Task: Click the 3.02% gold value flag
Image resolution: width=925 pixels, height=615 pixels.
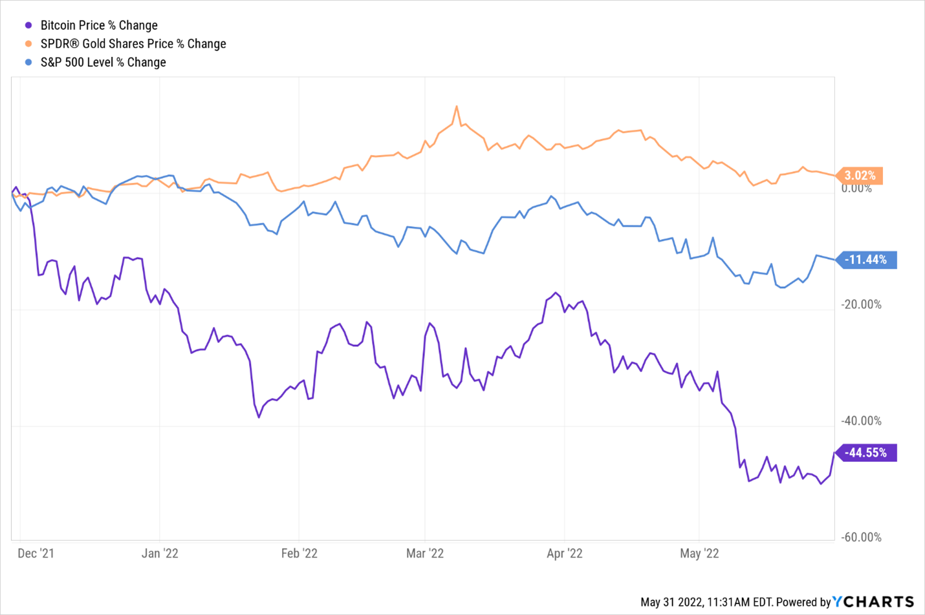Action: pyautogui.click(x=860, y=176)
